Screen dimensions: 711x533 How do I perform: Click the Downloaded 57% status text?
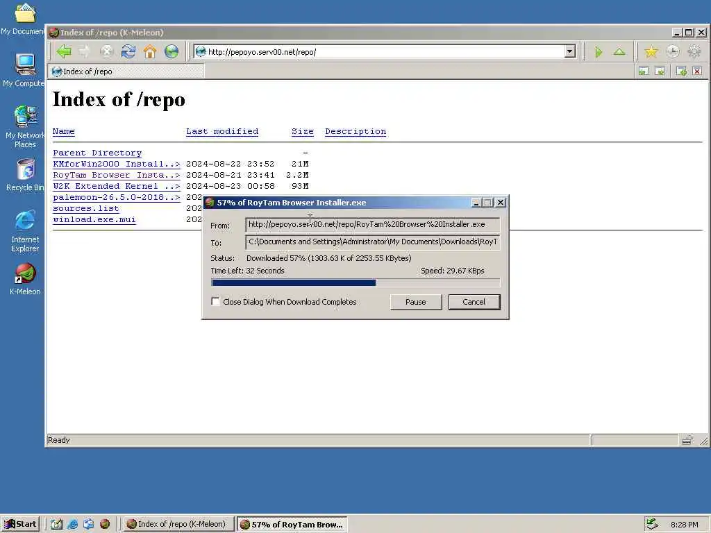[x=328, y=258]
